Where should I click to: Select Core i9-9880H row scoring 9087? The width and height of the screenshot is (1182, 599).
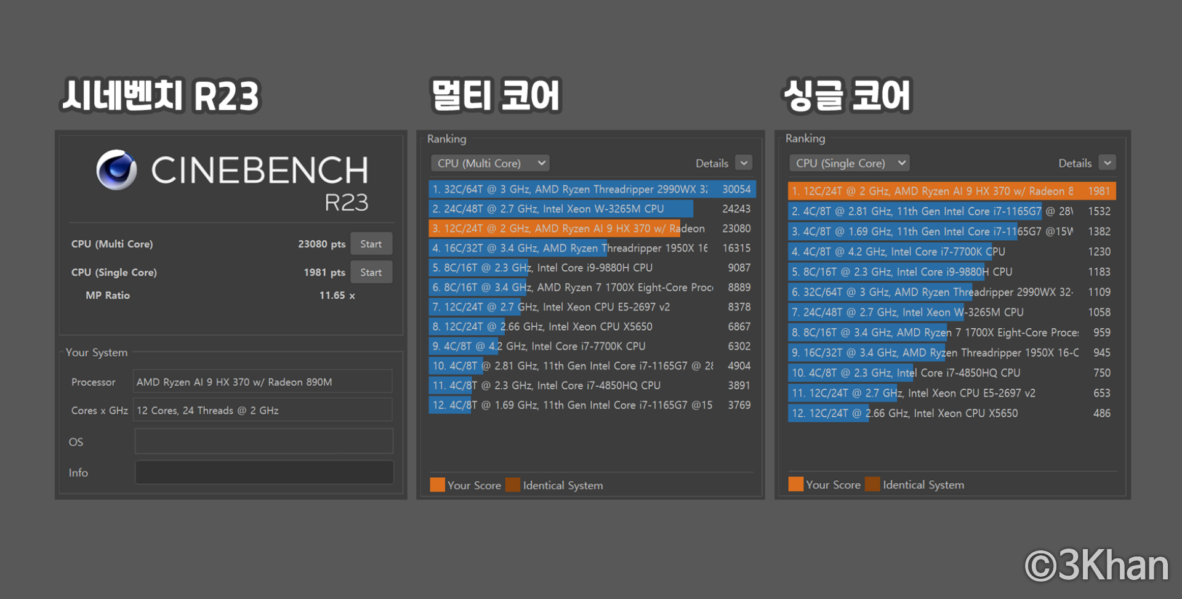point(592,268)
